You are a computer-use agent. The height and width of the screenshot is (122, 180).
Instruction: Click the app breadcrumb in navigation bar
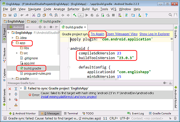click(x=32, y=22)
